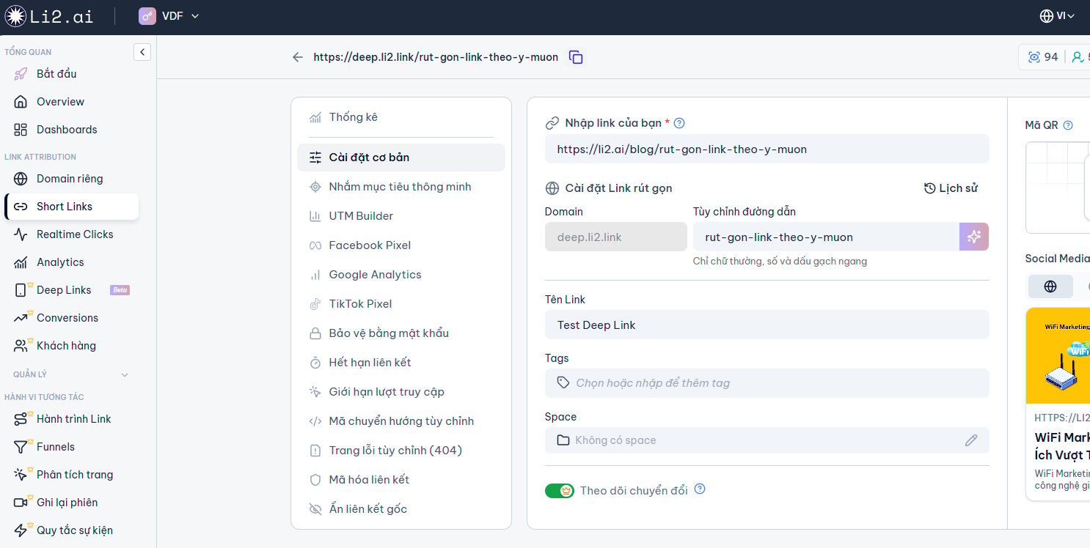Image resolution: width=1090 pixels, height=548 pixels.
Task: Click the disabled deep.li2.link domain field
Action: coord(616,237)
